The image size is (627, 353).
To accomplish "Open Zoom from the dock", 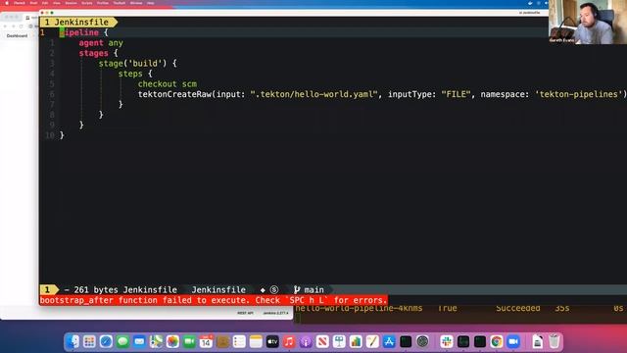I will coord(513,342).
